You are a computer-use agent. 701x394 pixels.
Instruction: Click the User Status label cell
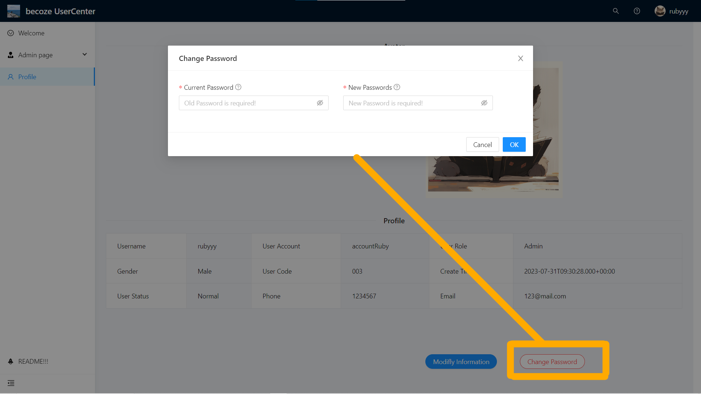click(146, 296)
